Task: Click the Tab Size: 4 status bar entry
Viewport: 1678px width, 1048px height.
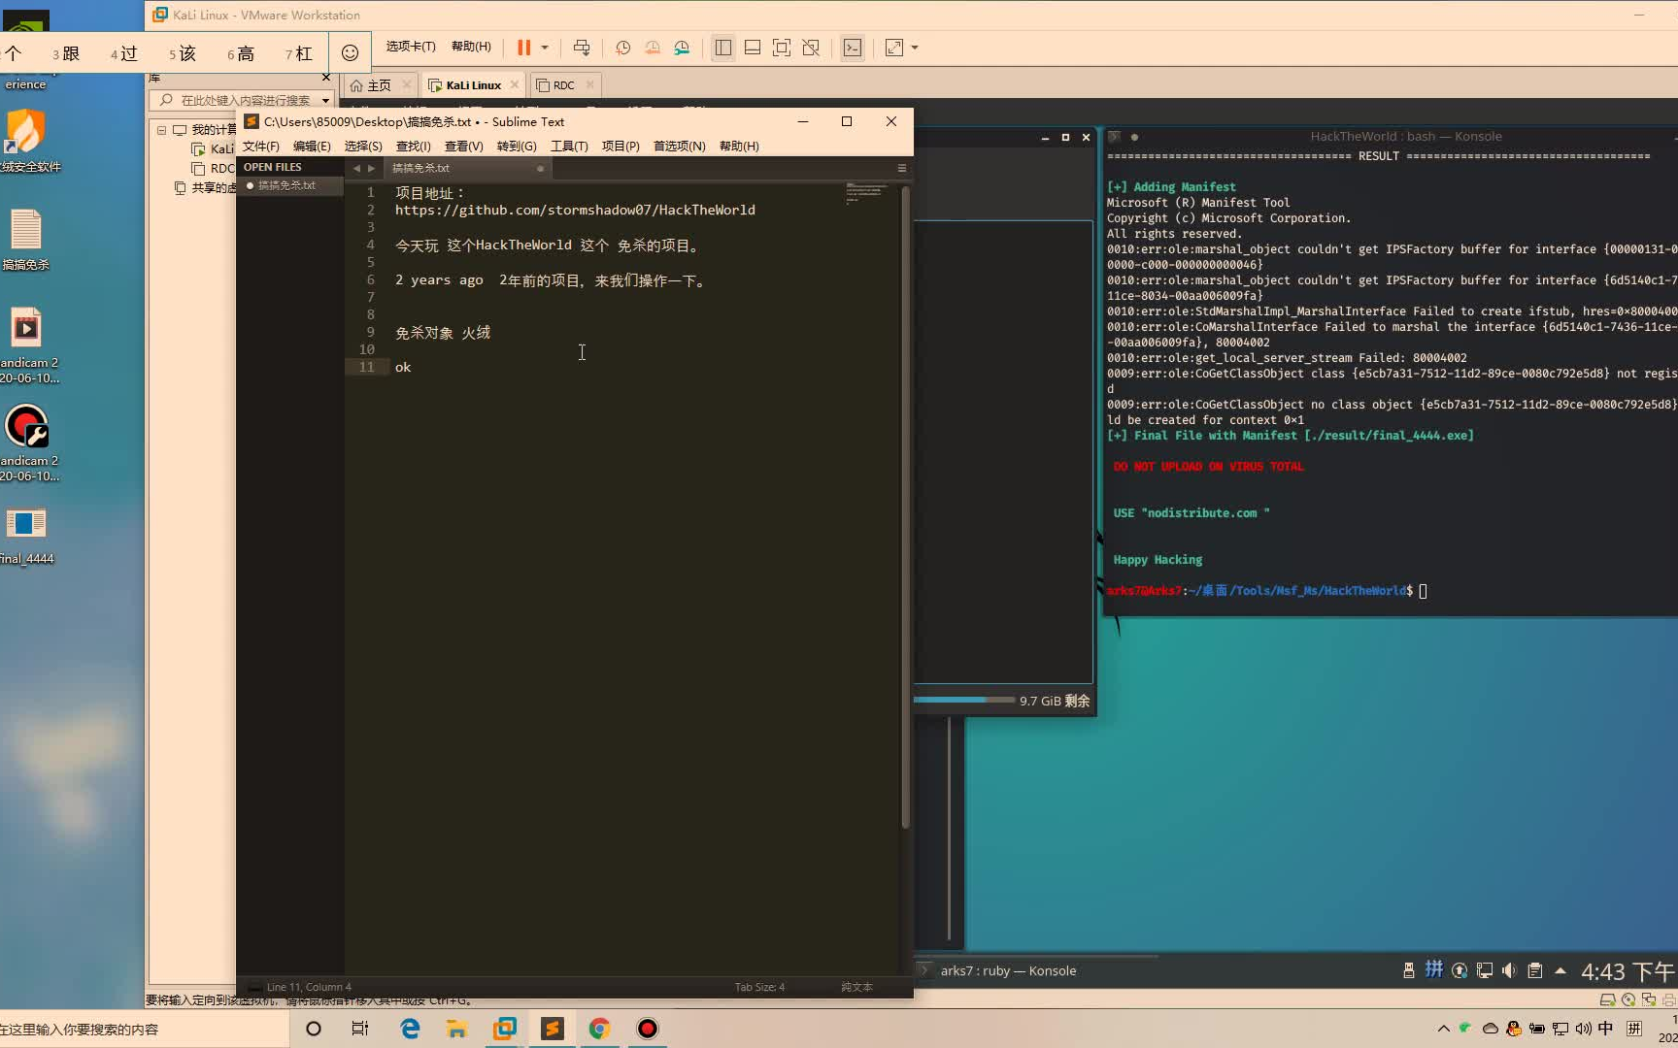Action: point(759,987)
